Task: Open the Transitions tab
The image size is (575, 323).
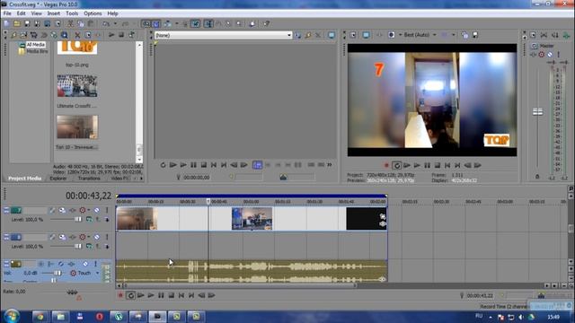Action: click(x=89, y=179)
